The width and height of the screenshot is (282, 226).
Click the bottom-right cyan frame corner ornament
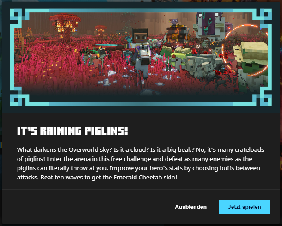pyautogui.click(x=264, y=99)
